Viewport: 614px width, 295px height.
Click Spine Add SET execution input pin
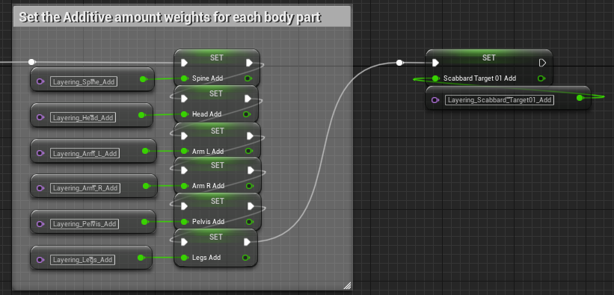pos(185,63)
